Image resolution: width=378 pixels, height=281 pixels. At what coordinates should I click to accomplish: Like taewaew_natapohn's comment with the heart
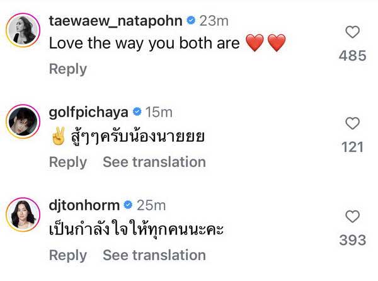[353, 32]
